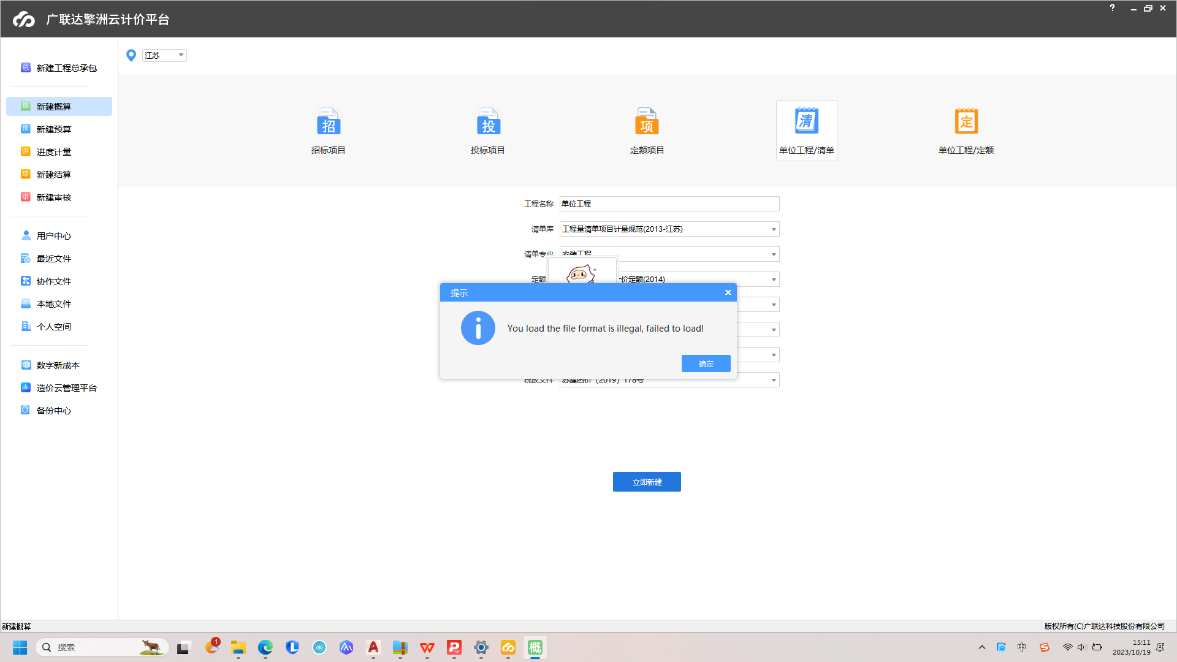Viewport: 1177px width, 662px height.
Task: Expand the 定额库 dropdown arrow
Action: (774, 280)
